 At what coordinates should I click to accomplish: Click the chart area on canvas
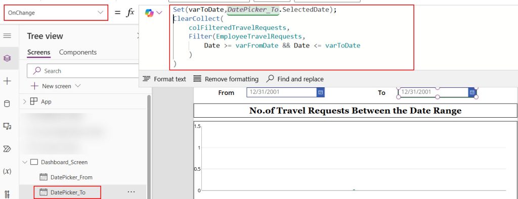coord(355,160)
